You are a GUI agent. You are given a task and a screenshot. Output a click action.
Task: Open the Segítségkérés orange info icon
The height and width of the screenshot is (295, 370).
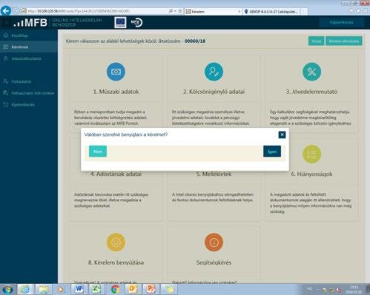click(214, 243)
